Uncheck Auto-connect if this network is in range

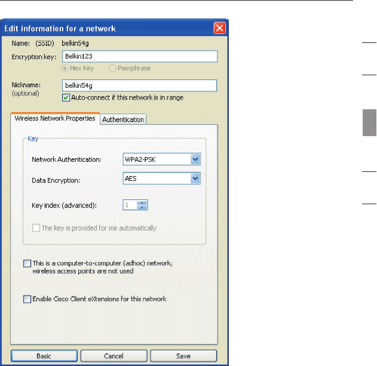pyautogui.click(x=66, y=98)
